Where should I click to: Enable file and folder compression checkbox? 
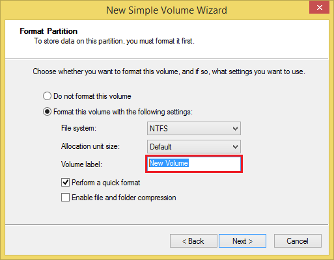point(65,198)
